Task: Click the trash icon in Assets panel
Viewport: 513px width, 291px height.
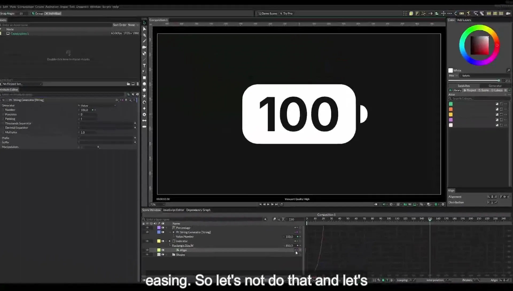Action: tap(138, 84)
